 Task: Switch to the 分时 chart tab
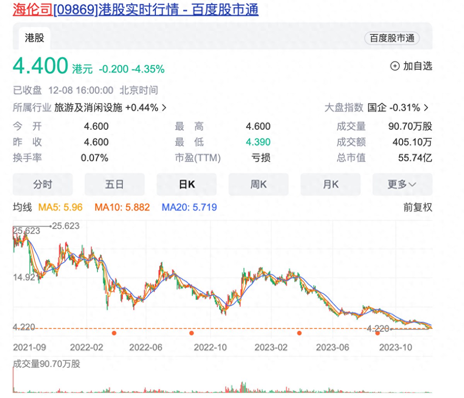tap(43, 184)
